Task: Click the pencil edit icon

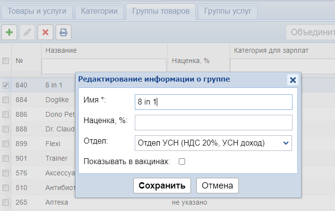Action: 27,33
